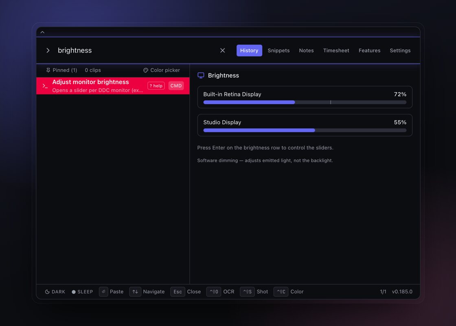Click the '? help' badge
The height and width of the screenshot is (326, 456).
(156, 86)
